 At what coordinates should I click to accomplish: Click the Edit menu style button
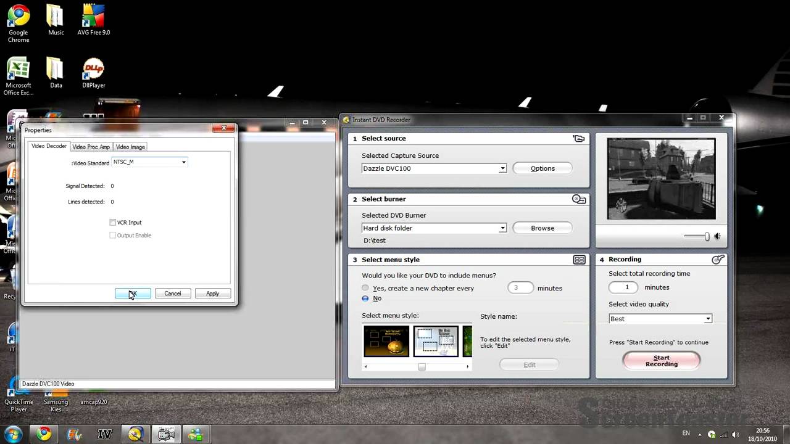coord(530,365)
